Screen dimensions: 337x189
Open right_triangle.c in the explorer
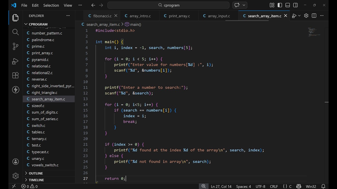click(x=49, y=92)
